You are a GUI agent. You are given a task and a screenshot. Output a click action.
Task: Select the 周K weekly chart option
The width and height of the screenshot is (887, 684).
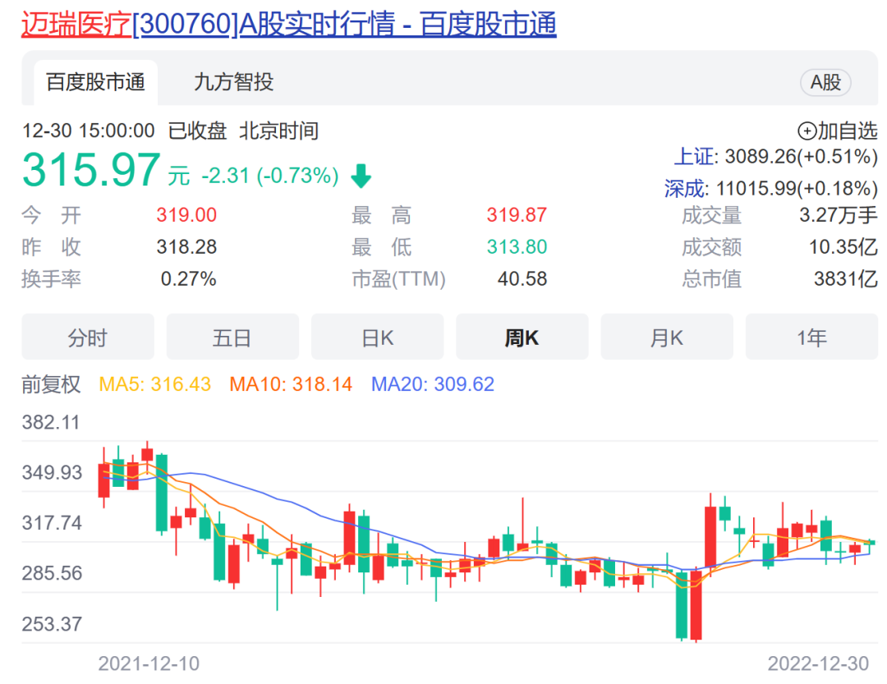522,337
